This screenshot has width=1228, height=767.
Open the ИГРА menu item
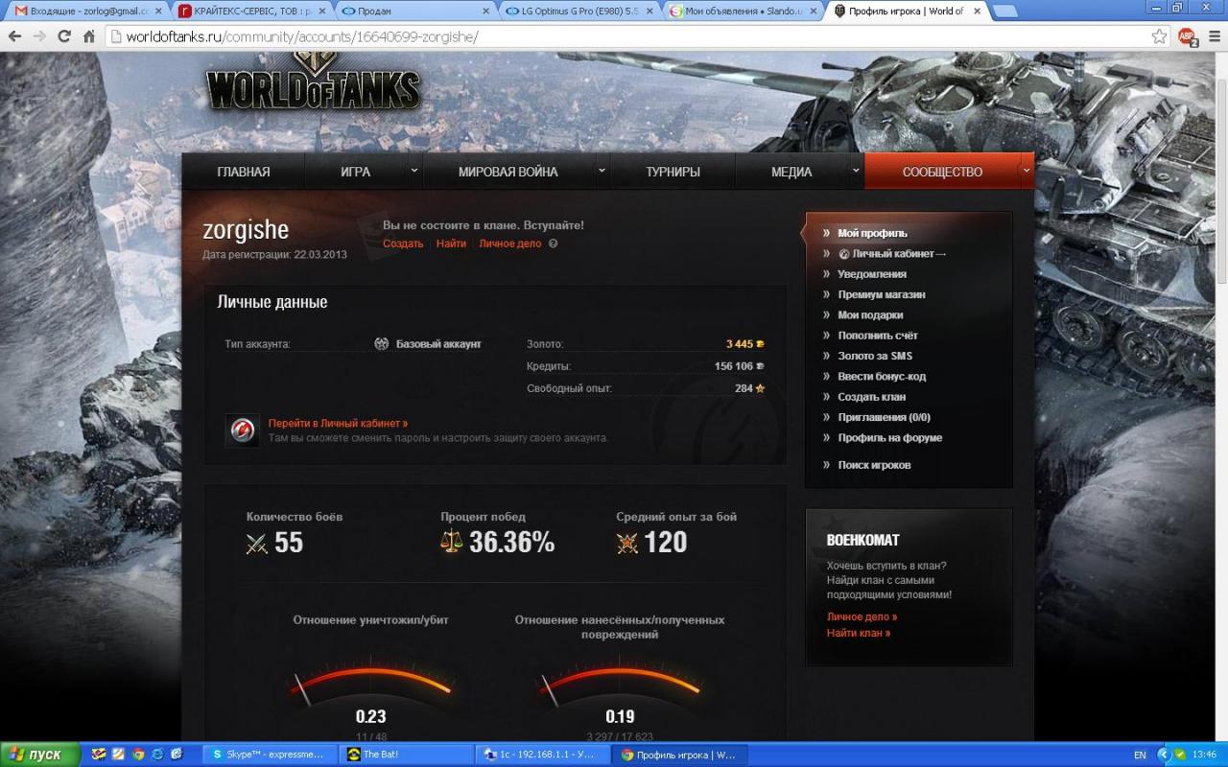(x=355, y=172)
